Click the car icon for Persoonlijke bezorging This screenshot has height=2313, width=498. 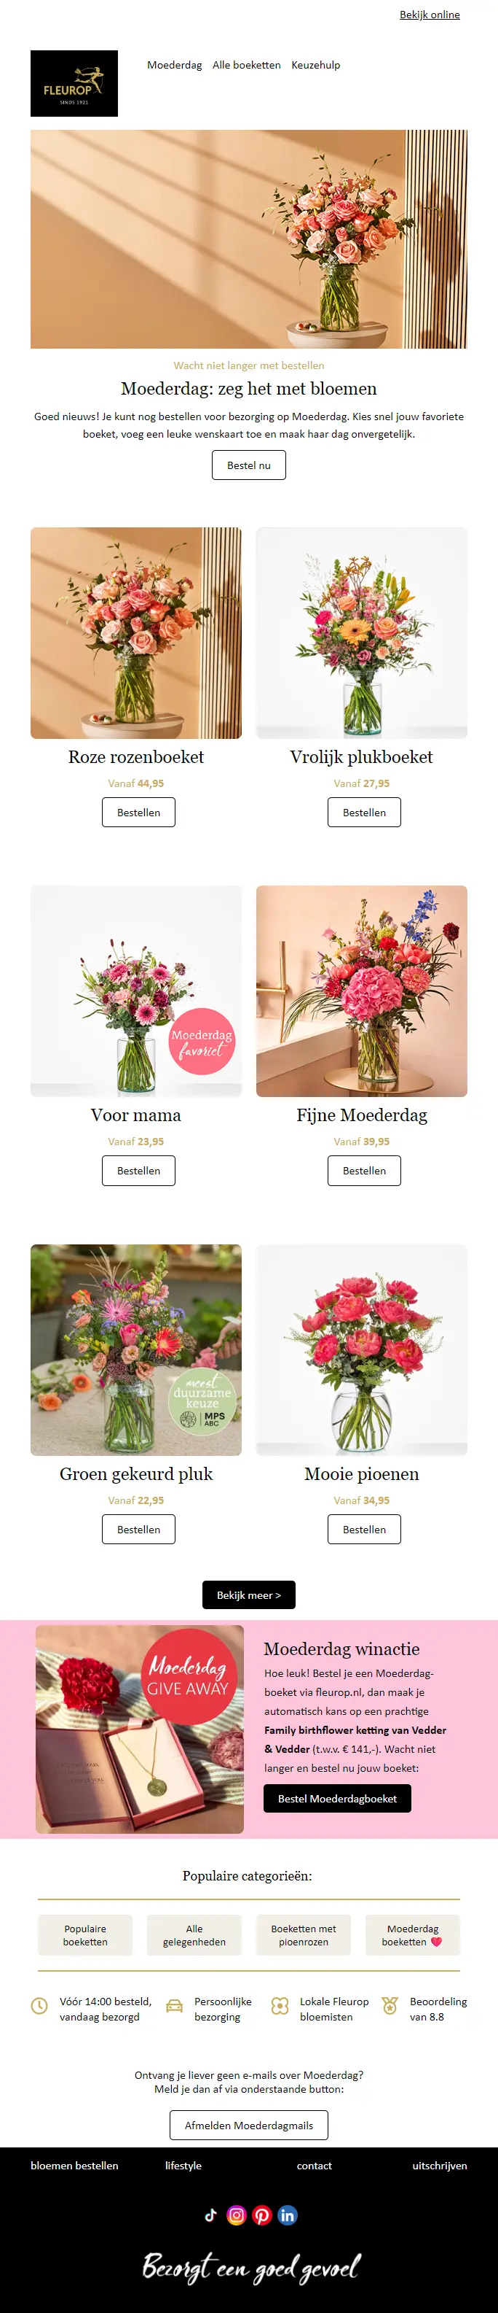coord(175,2005)
